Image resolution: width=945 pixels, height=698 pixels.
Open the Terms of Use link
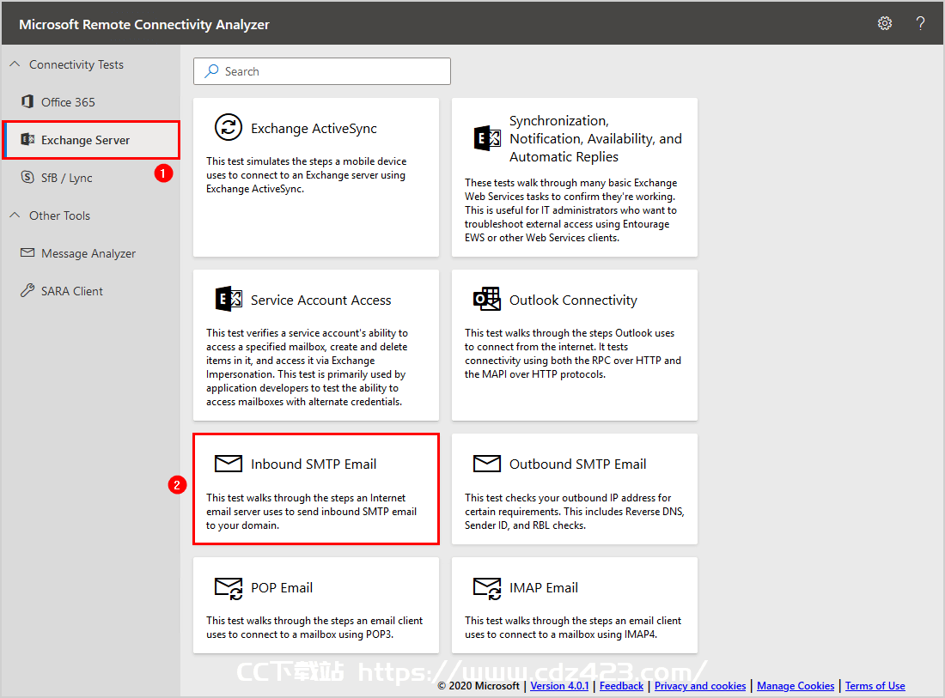point(875,685)
